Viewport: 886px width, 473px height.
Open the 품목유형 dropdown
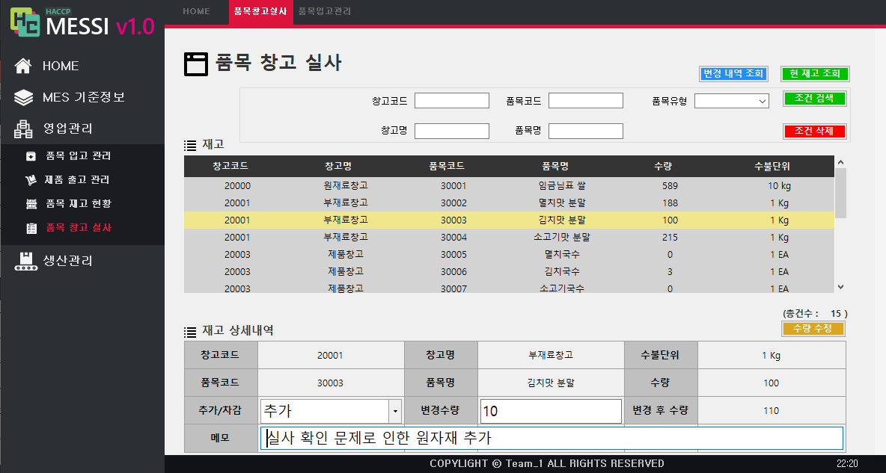pos(731,100)
